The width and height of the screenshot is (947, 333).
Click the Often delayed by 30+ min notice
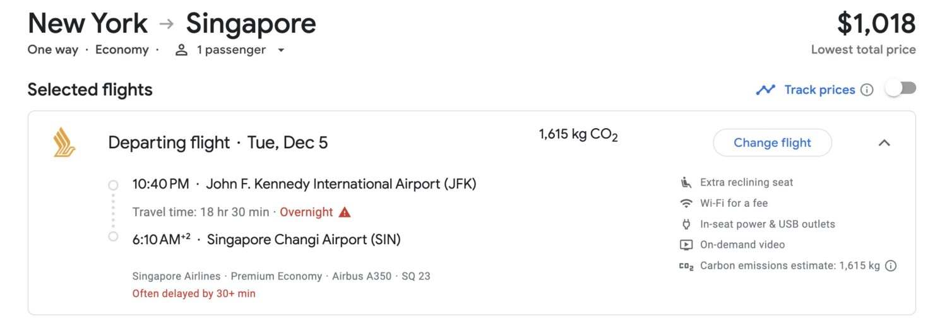(194, 293)
